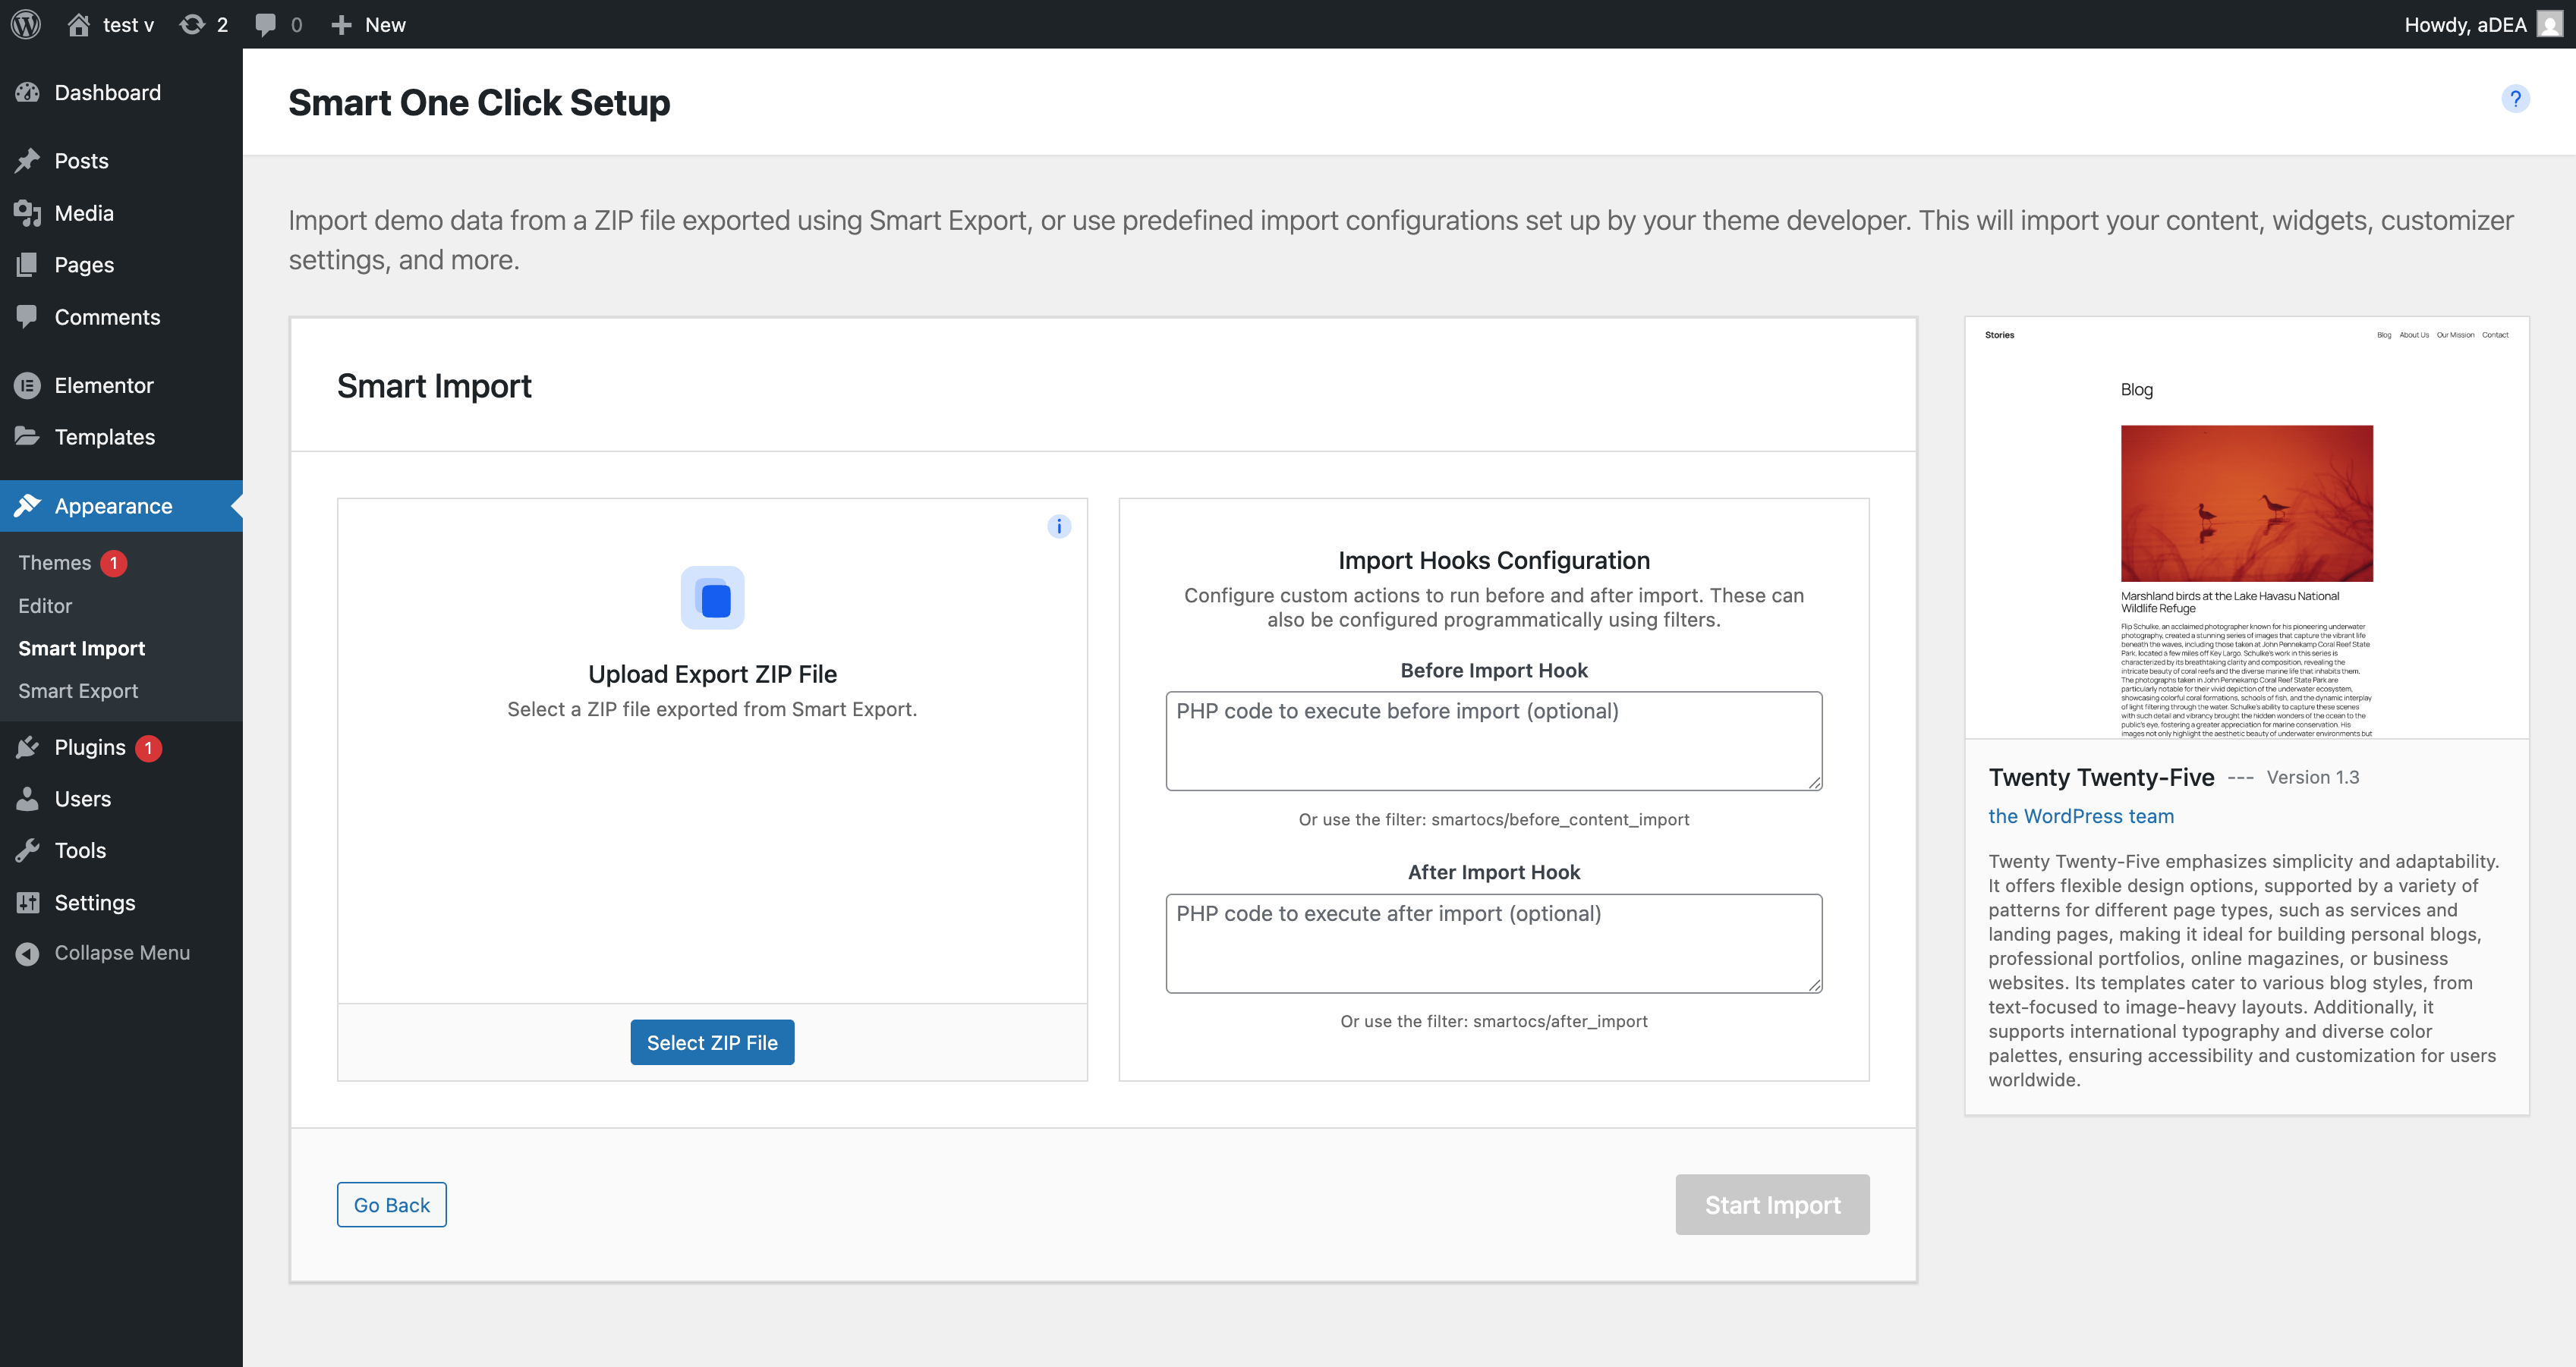Go to Smart Export submenu item
This screenshot has height=1367, width=2576.
point(78,690)
